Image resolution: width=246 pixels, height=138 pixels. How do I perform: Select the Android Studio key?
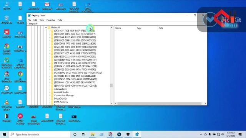click(x=61, y=92)
